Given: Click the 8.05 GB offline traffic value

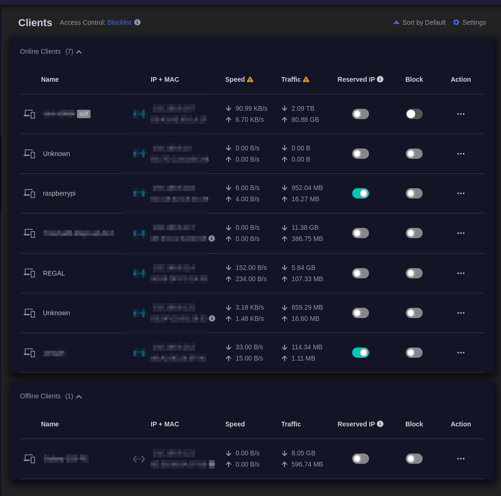Looking at the screenshot, I should pos(303,453).
